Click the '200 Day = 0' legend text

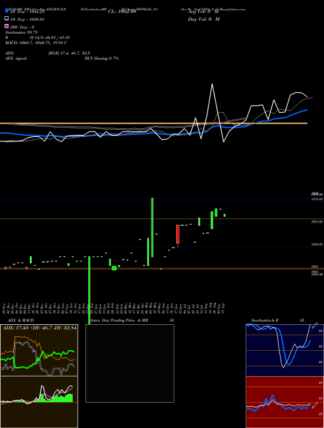pyautogui.click(x=22, y=27)
